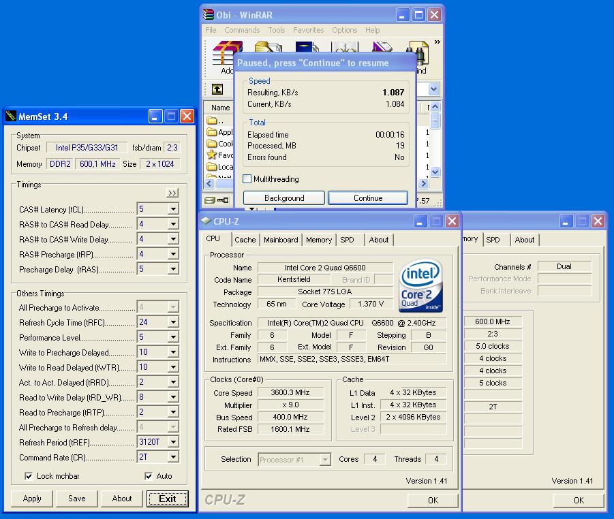Switch to the Memory tab in front CPU-Z
Image resolution: width=614 pixels, height=519 pixels.
click(x=319, y=240)
